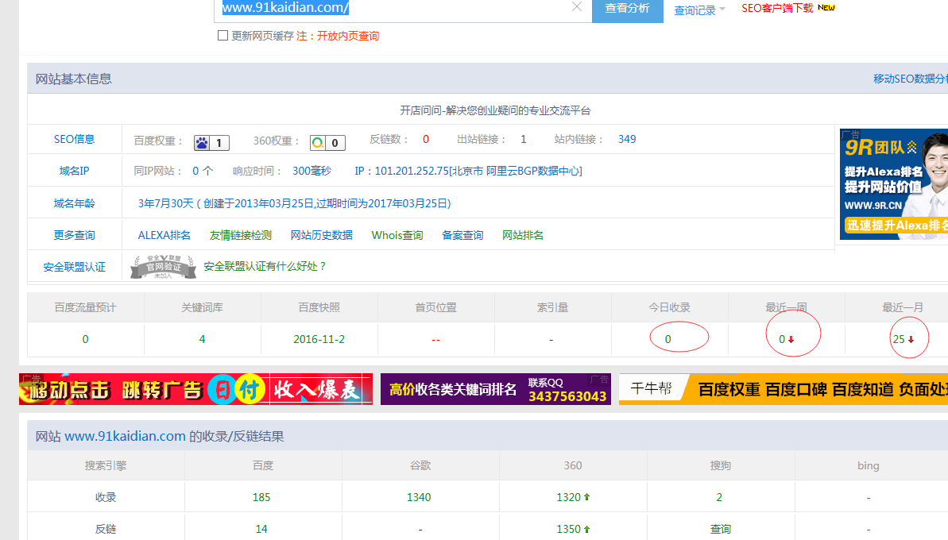
Task: Click the 查询 link in the 搜狗 column
Action: 720,529
